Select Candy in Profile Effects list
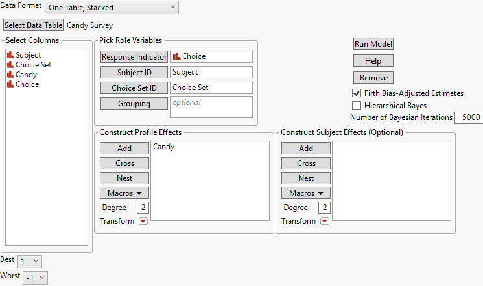 pos(163,147)
